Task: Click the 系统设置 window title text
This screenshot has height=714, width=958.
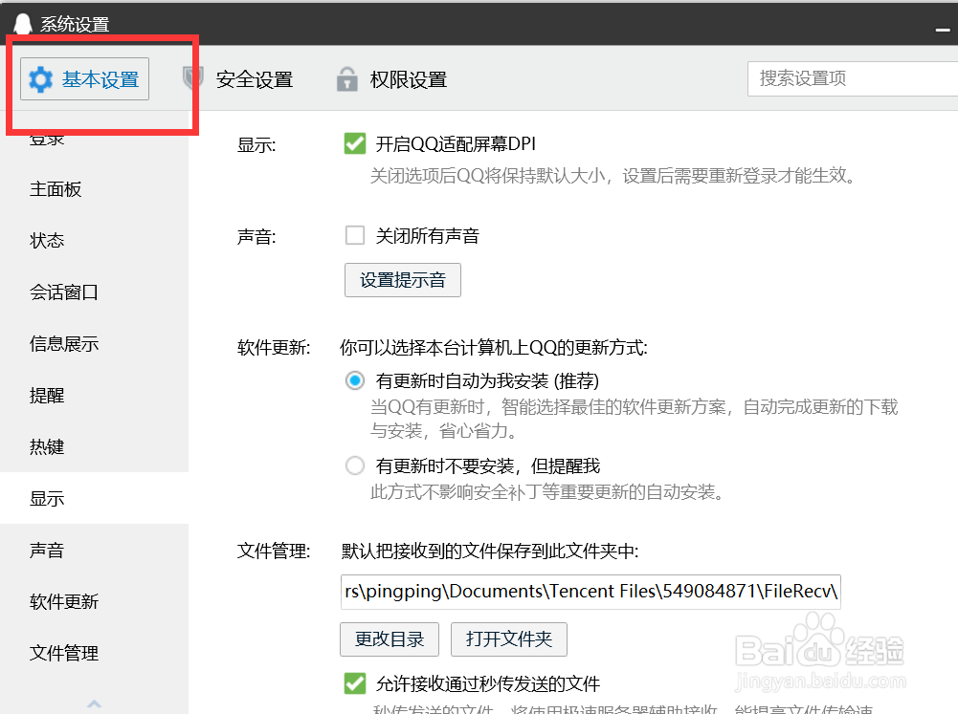Action: point(75,25)
